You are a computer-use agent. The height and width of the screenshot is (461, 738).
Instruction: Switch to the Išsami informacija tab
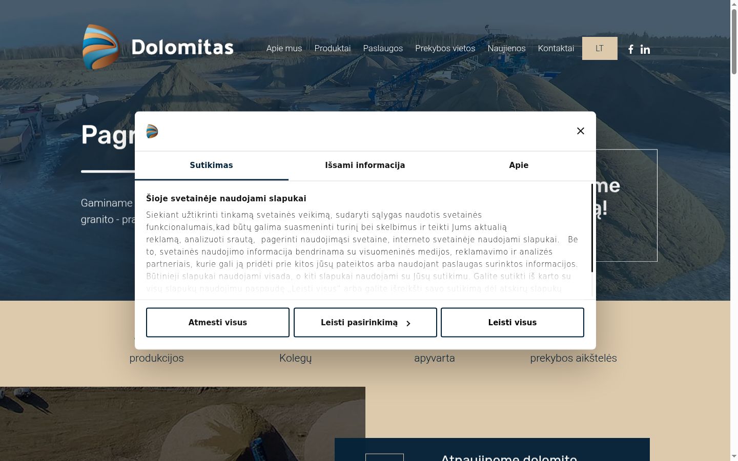point(365,165)
